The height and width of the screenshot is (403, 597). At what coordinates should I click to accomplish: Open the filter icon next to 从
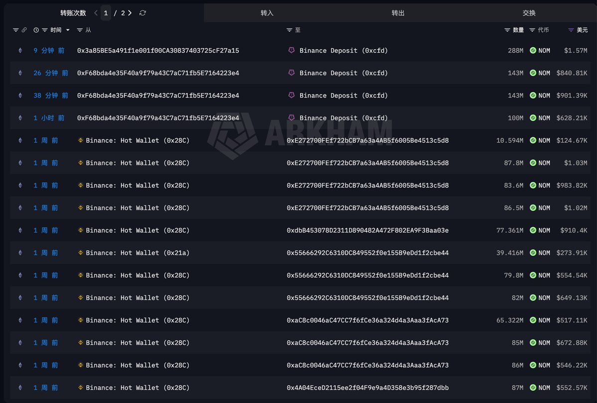[80, 30]
